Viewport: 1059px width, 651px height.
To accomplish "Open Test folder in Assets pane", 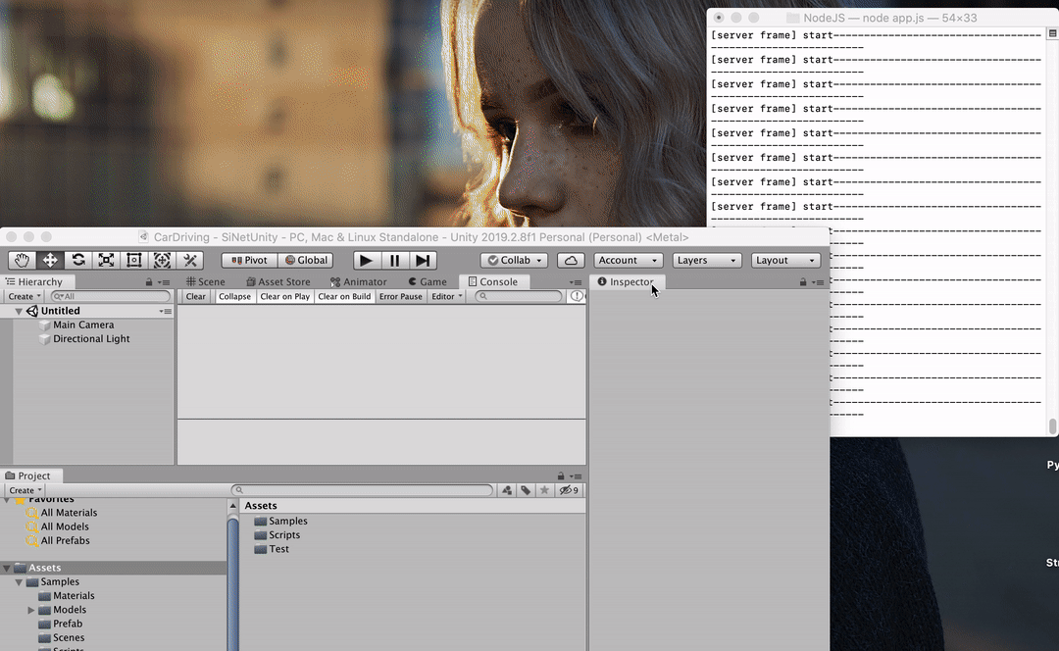I will pos(278,549).
